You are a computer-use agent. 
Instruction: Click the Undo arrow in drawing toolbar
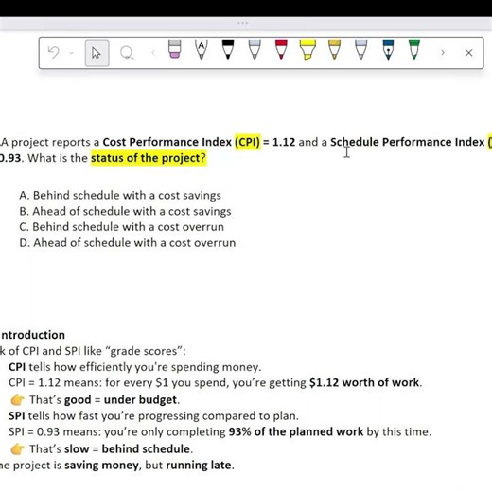[x=54, y=53]
